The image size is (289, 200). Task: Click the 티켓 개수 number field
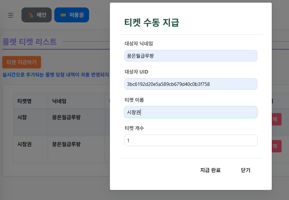click(191, 140)
